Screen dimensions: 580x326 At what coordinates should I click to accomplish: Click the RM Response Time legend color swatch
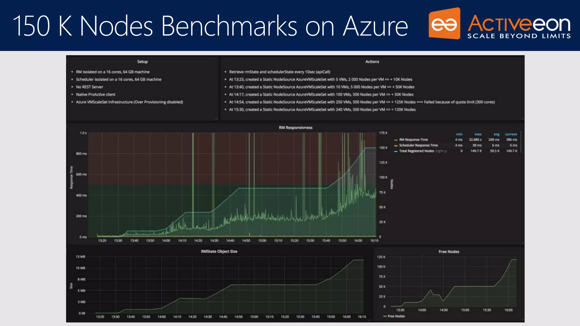click(396, 140)
